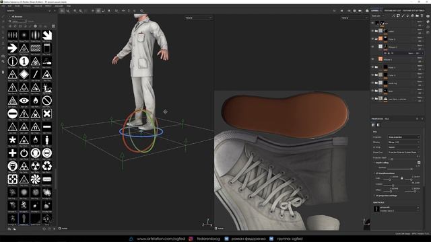The height and width of the screenshot is (242, 431).
Task: Click the video camera icon in top toolbar
Action: (x=360, y=11)
